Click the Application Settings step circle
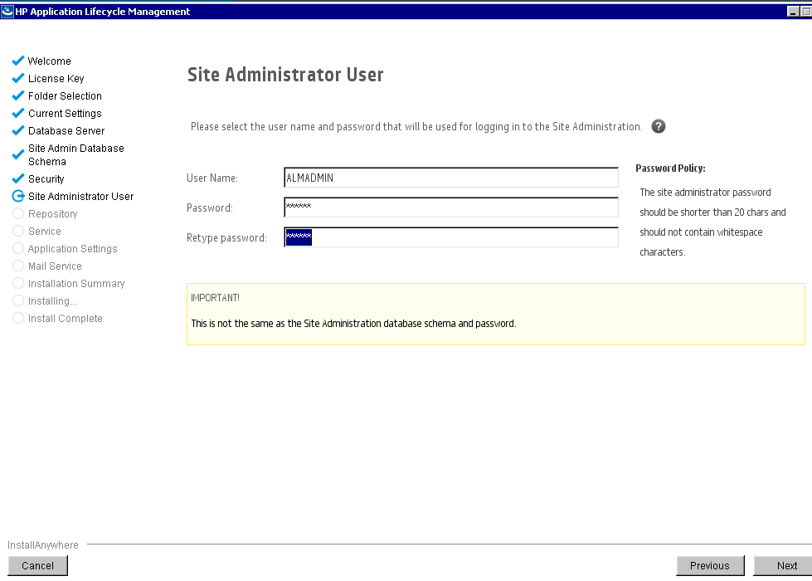812x581 pixels. click(x=18, y=248)
